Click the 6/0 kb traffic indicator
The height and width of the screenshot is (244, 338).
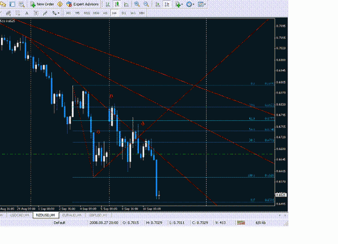point(261,223)
